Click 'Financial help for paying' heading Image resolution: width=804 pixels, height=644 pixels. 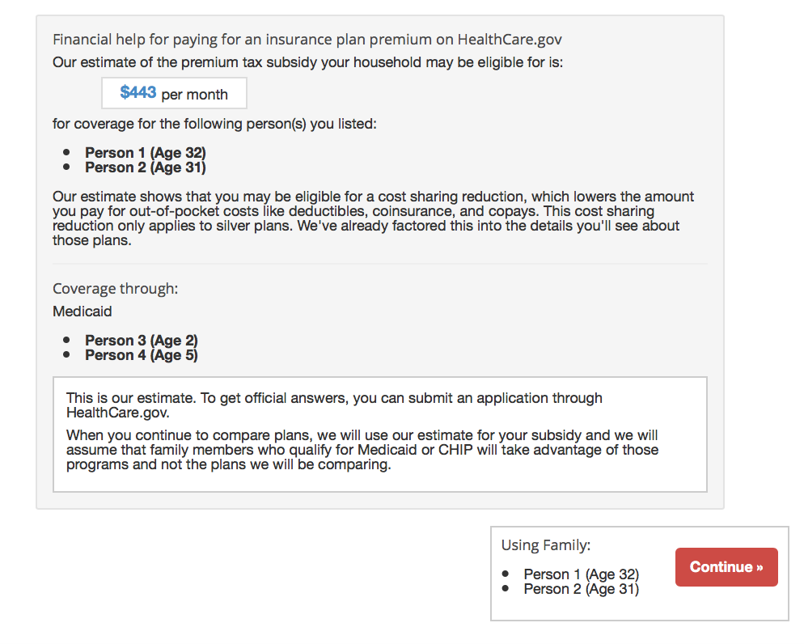click(x=307, y=39)
